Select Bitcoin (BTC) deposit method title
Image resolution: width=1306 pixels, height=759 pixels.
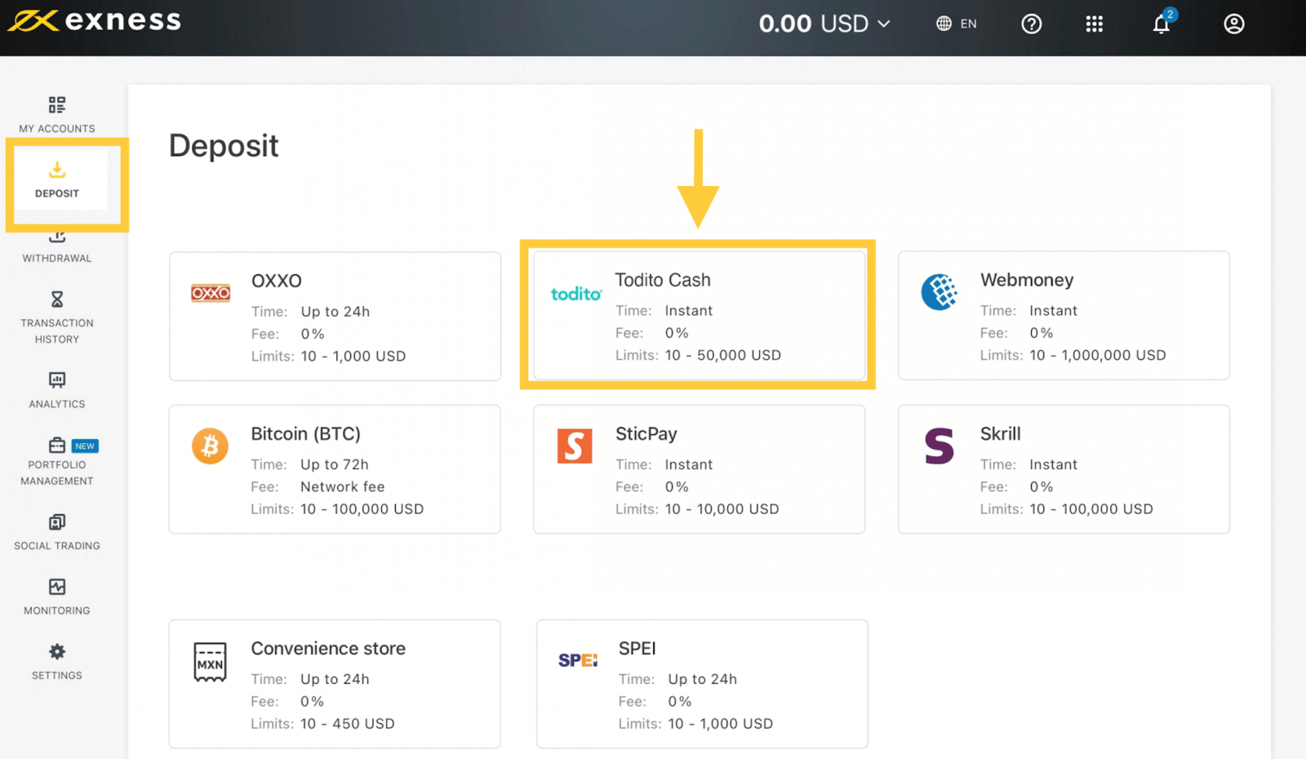tap(306, 434)
